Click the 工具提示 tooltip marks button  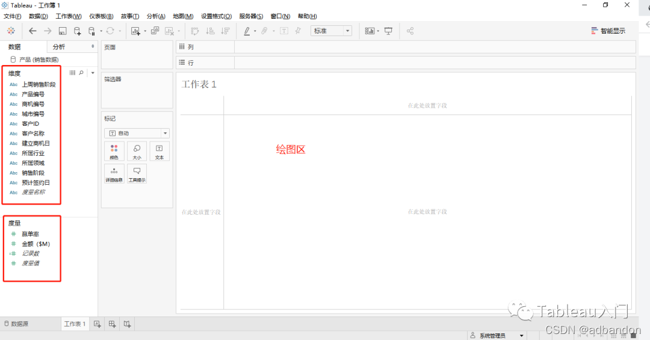tap(137, 174)
